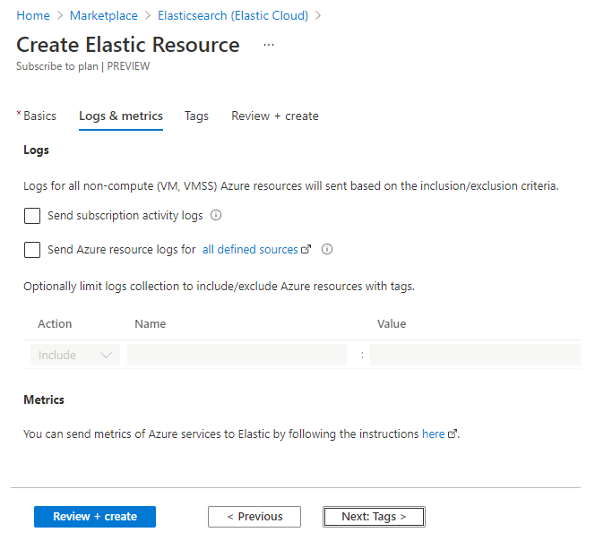Open the Include action dropdown
This screenshot has width=595, height=558.
click(x=75, y=356)
